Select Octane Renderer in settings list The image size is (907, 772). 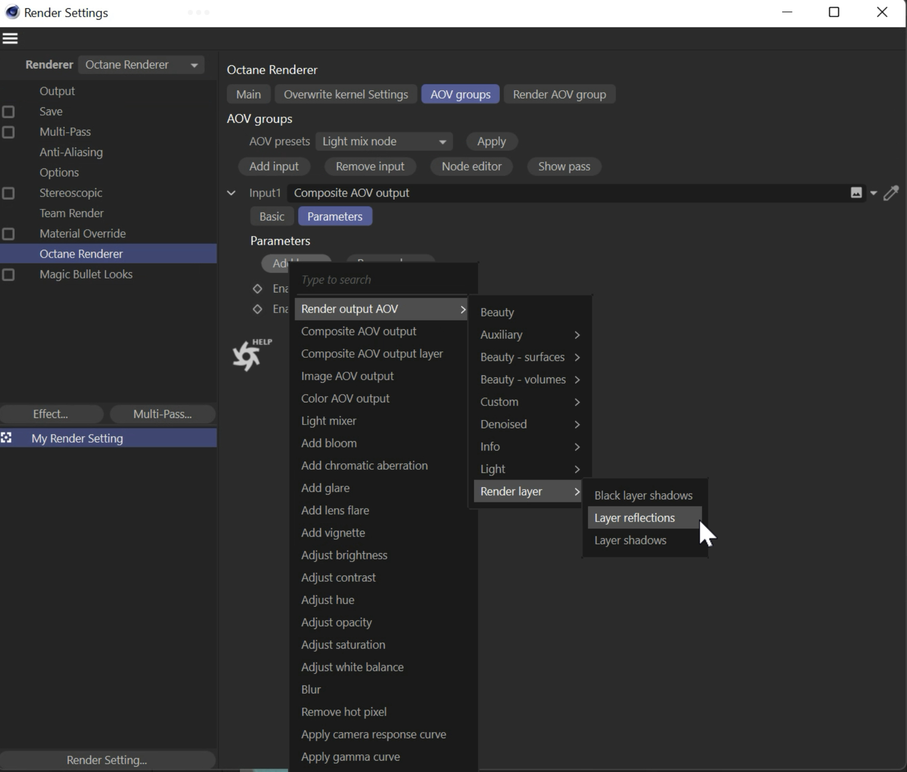tap(108, 254)
